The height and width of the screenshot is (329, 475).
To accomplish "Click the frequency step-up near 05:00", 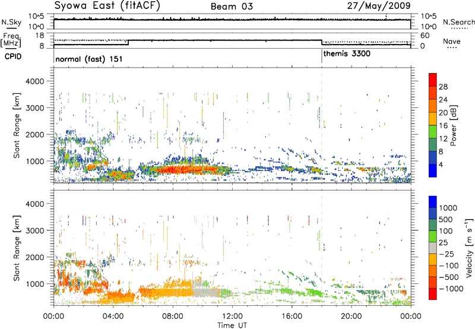I will coord(128,42).
